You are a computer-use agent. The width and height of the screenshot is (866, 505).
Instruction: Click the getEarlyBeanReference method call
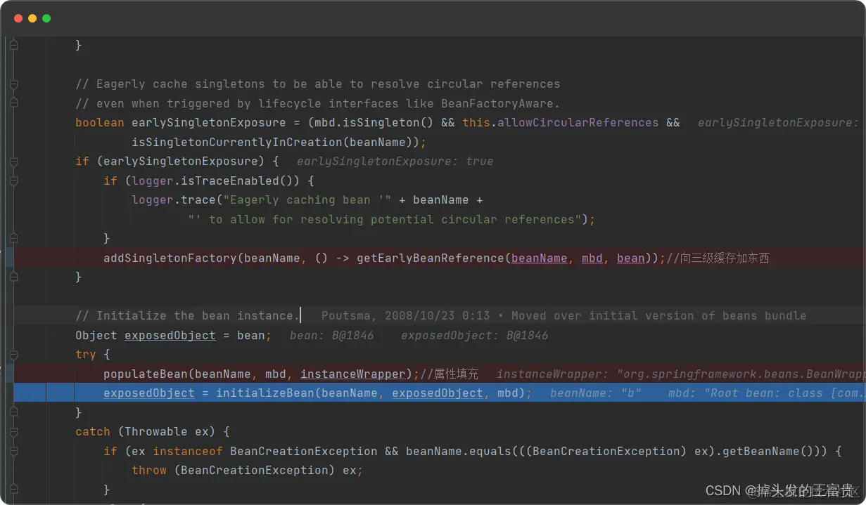tap(430, 258)
